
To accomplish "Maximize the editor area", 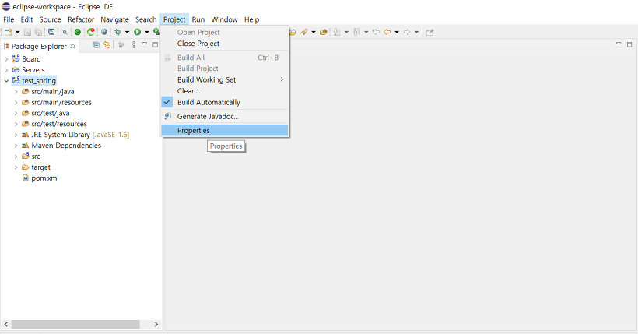I will [629, 44].
